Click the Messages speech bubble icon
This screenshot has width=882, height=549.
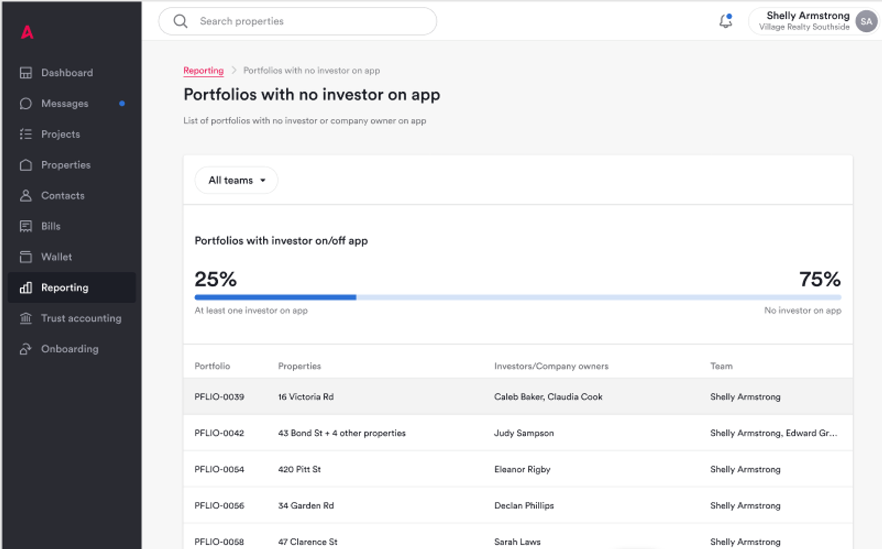pyautogui.click(x=26, y=104)
